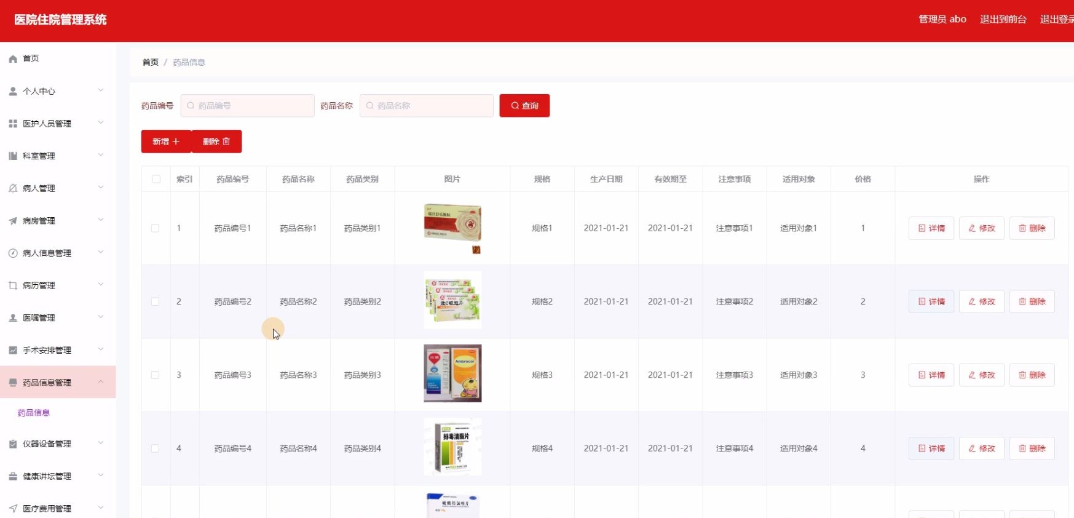Click the 健康讲坛管理 briefcase icon
The image size is (1074, 518).
pos(13,476)
